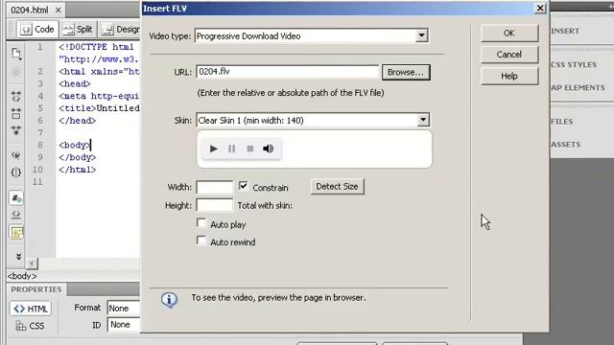Expand the ASSETS panel
The width and height of the screenshot is (614, 345).
pyautogui.click(x=565, y=145)
